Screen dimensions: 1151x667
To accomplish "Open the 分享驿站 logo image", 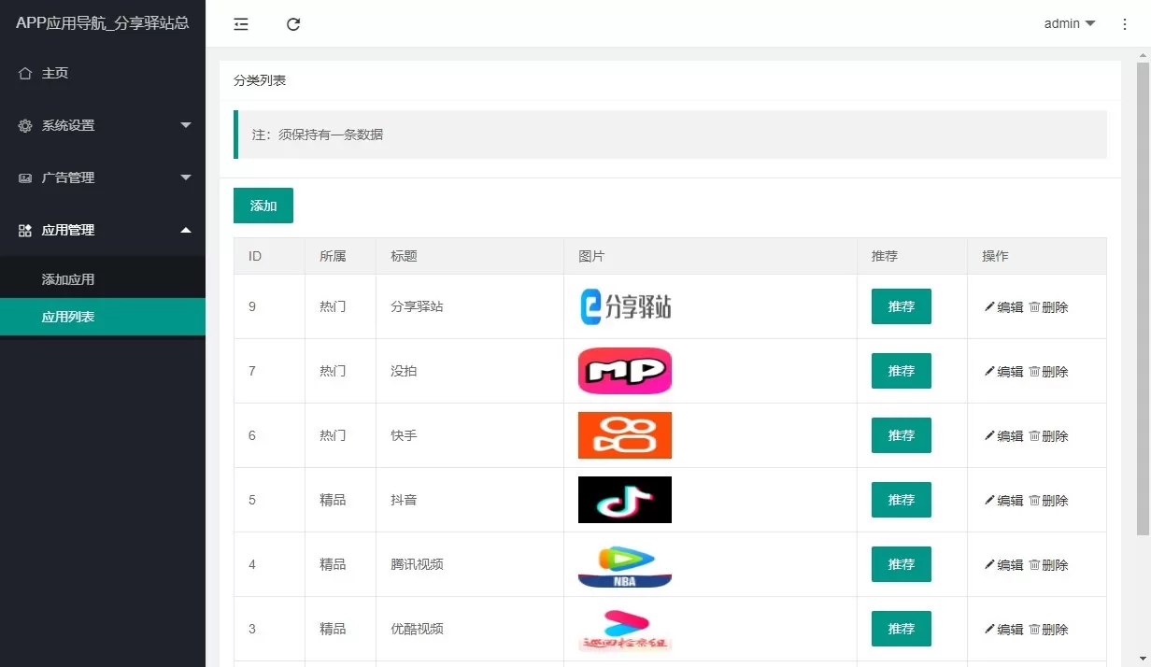I will [625, 306].
